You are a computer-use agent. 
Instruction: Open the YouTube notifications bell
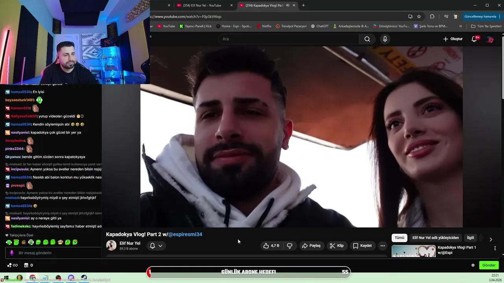coord(474,39)
